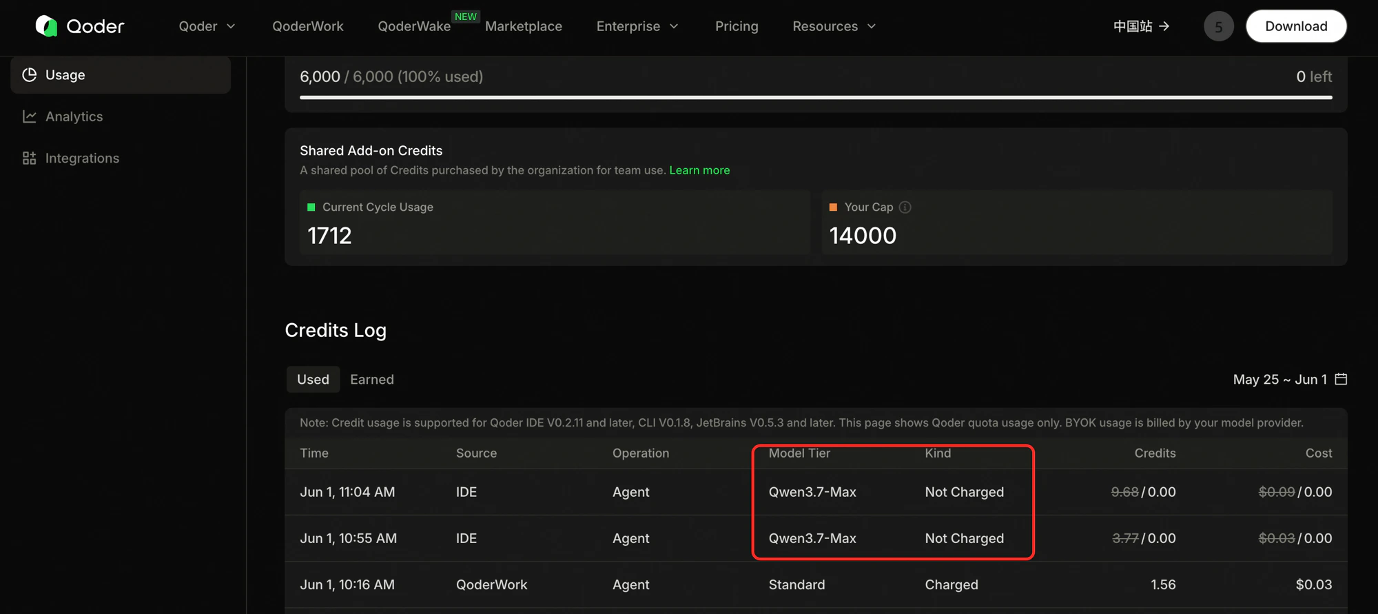1378x614 pixels.
Task: Click the Model Tier column header
Action: 799,453
